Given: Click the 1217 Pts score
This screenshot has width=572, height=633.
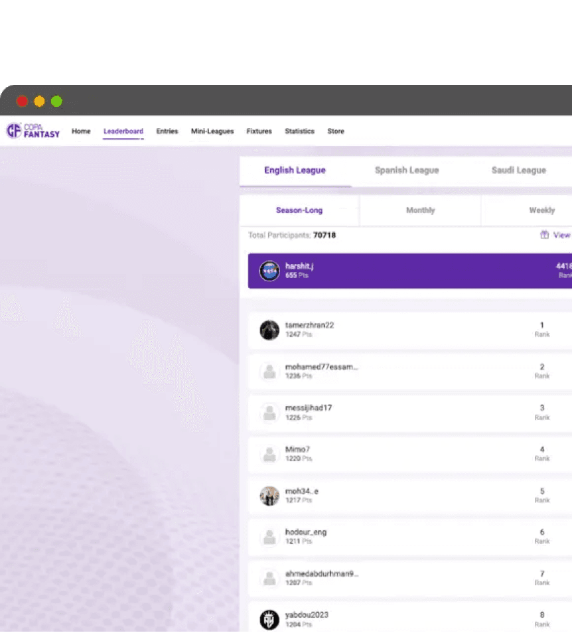Looking at the screenshot, I should (x=299, y=500).
